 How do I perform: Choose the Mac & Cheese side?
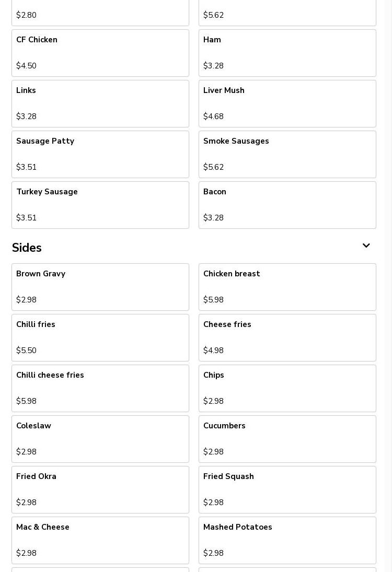point(100,540)
